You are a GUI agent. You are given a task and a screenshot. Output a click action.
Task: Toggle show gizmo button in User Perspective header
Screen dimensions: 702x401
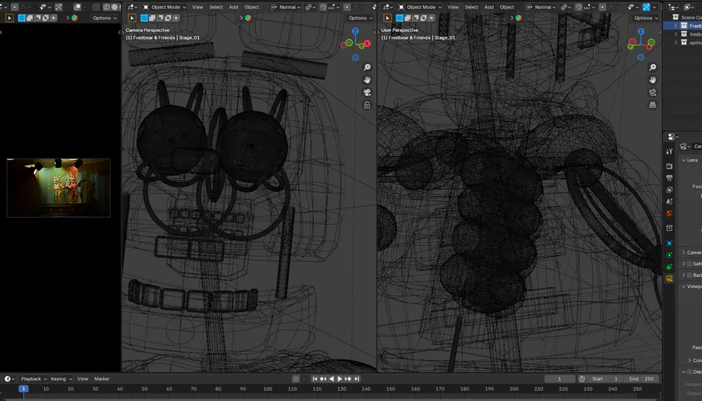tap(647, 7)
